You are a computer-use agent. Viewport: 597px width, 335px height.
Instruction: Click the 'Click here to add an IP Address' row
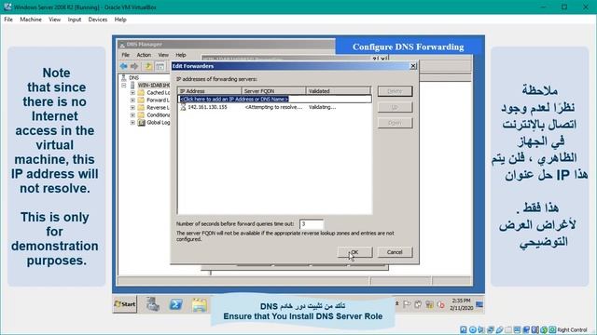[274, 100]
